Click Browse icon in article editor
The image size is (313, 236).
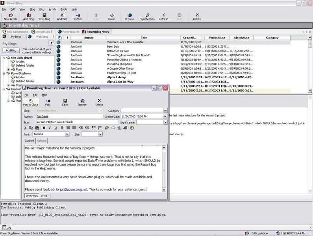82,102
